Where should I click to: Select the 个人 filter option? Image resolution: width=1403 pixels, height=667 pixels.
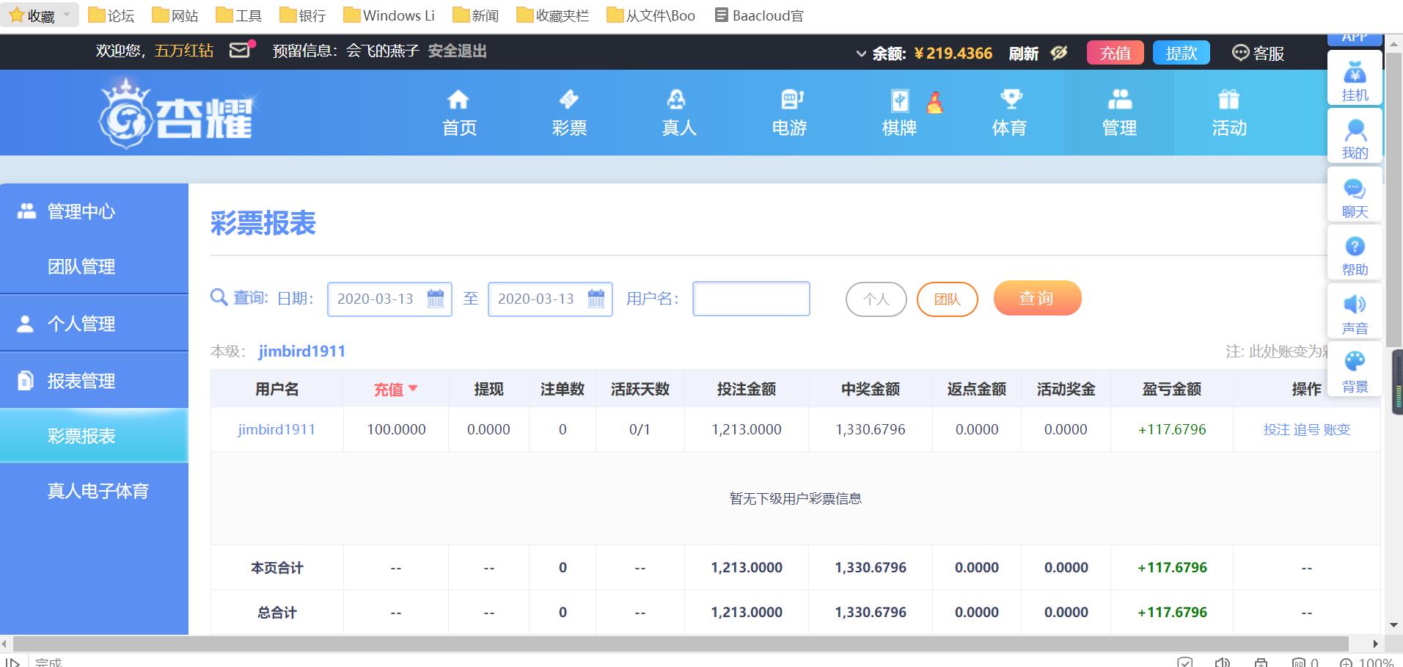tap(876, 299)
